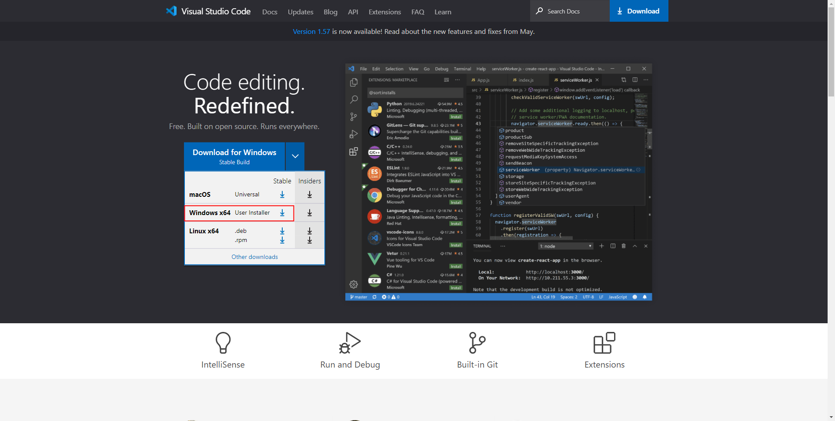The height and width of the screenshot is (421, 835).
Task: Click ESLint extension icon in screenshot list
Action: point(374,174)
